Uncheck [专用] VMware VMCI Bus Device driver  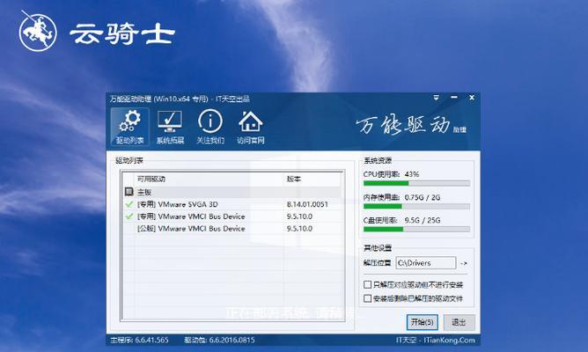[129, 216]
